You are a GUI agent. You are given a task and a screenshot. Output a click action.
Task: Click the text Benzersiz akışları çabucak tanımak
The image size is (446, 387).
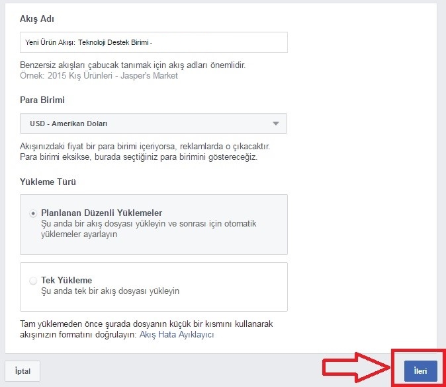(85, 65)
